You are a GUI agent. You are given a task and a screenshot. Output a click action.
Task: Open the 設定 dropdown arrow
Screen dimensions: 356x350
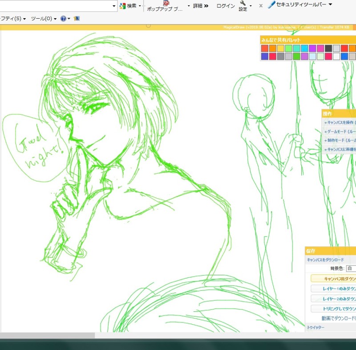(251, 6)
